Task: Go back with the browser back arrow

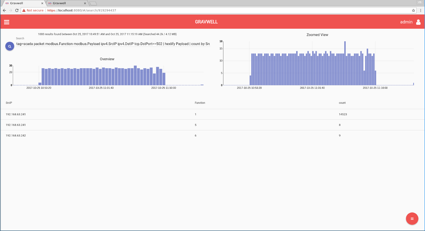Action: click(5, 10)
